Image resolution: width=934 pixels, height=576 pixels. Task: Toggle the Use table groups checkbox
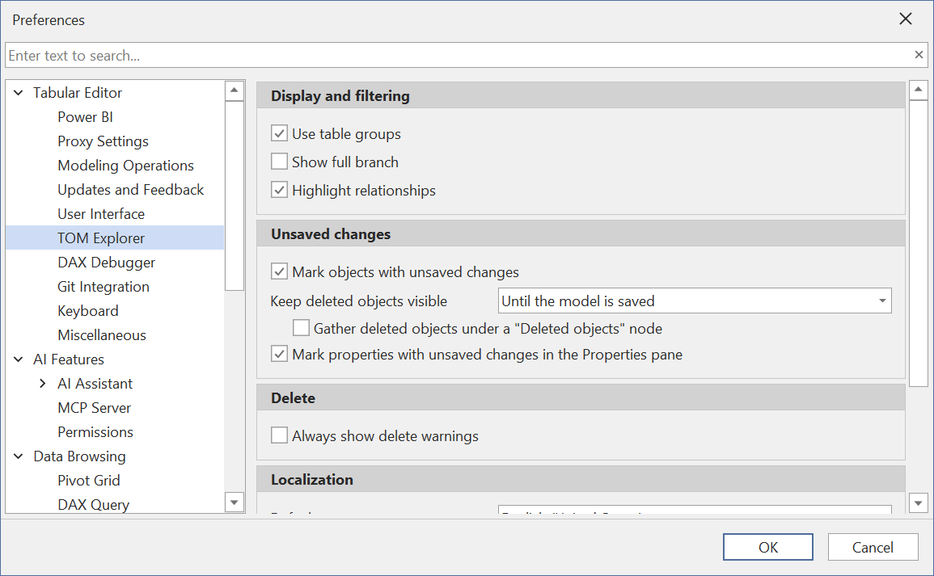279,133
